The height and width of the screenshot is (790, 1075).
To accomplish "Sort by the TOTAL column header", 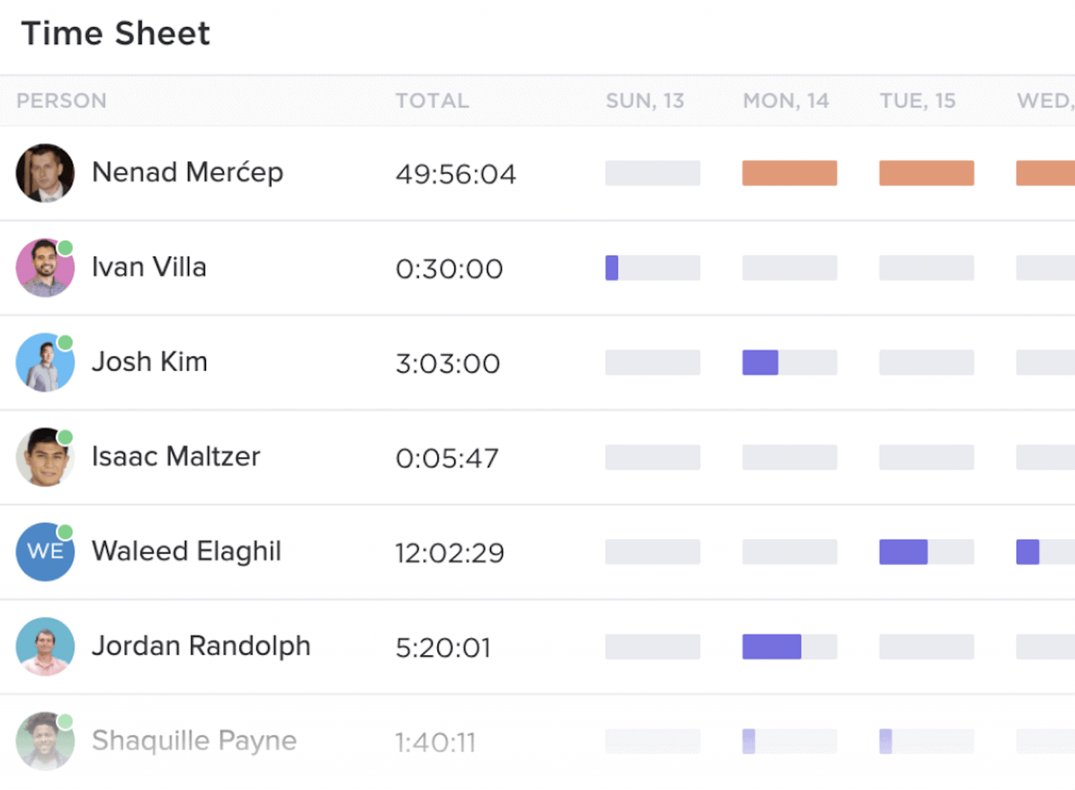I will (x=432, y=101).
